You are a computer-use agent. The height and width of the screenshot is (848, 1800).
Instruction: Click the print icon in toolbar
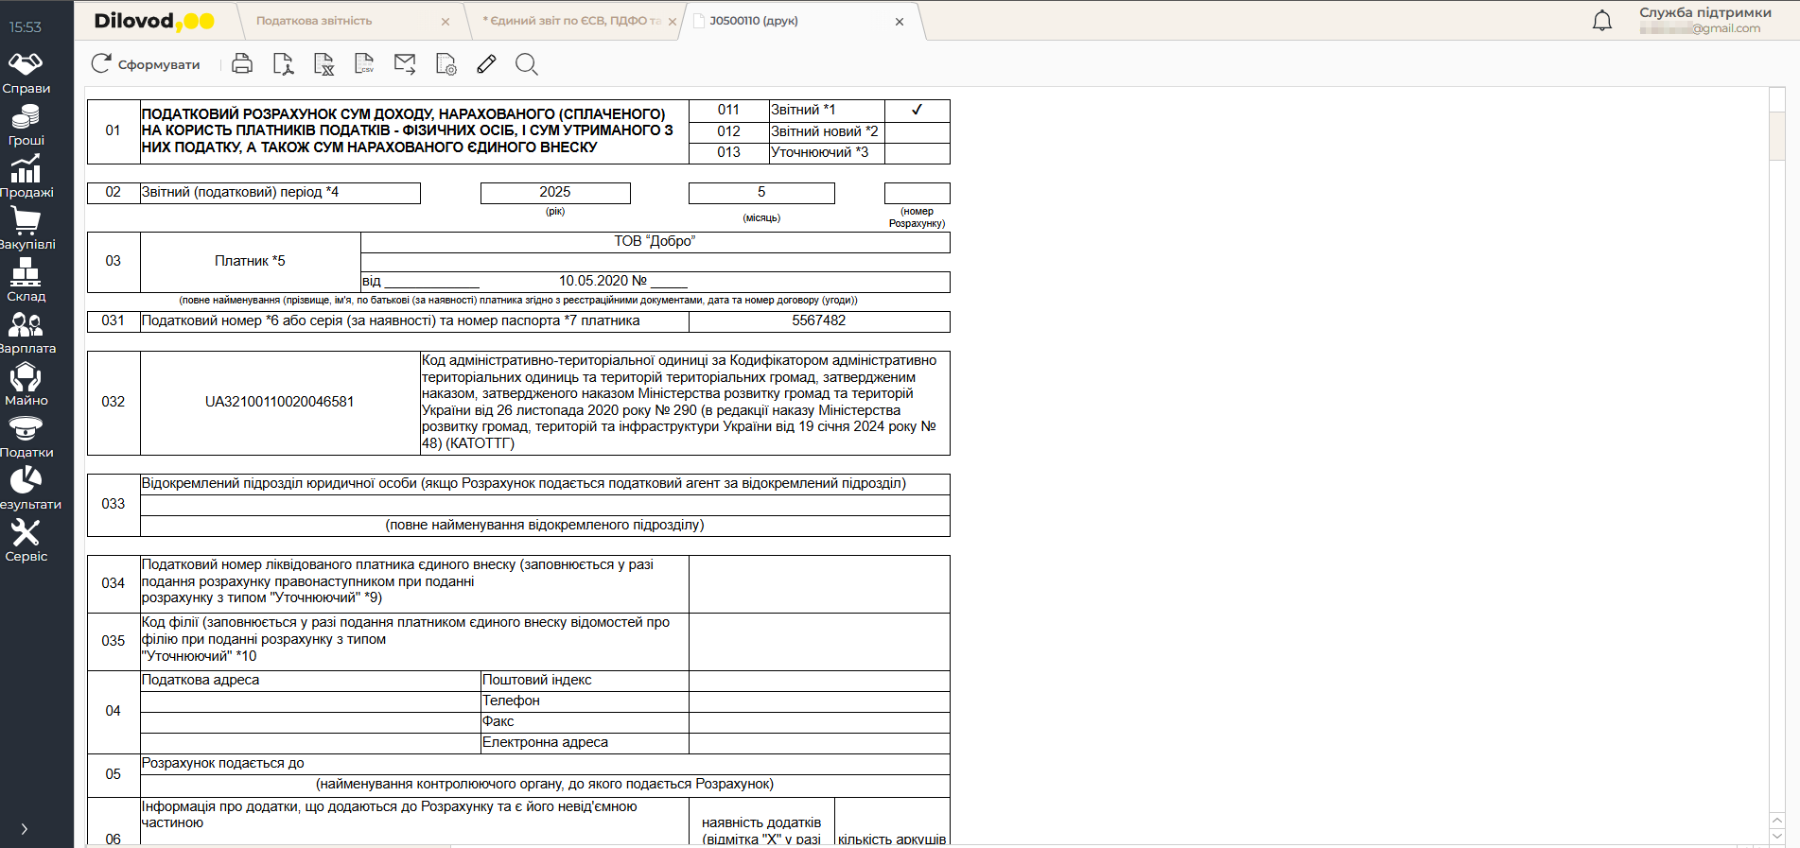pos(242,64)
